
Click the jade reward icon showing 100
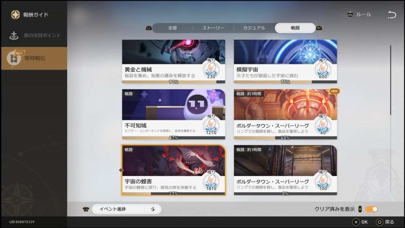click(323, 181)
